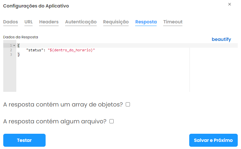
Task: Switch to the Timeout tab
Action: 173,22
